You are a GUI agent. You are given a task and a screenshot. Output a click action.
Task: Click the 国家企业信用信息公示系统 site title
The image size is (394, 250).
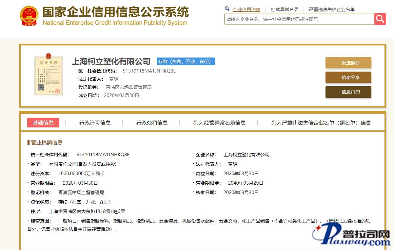115,12
